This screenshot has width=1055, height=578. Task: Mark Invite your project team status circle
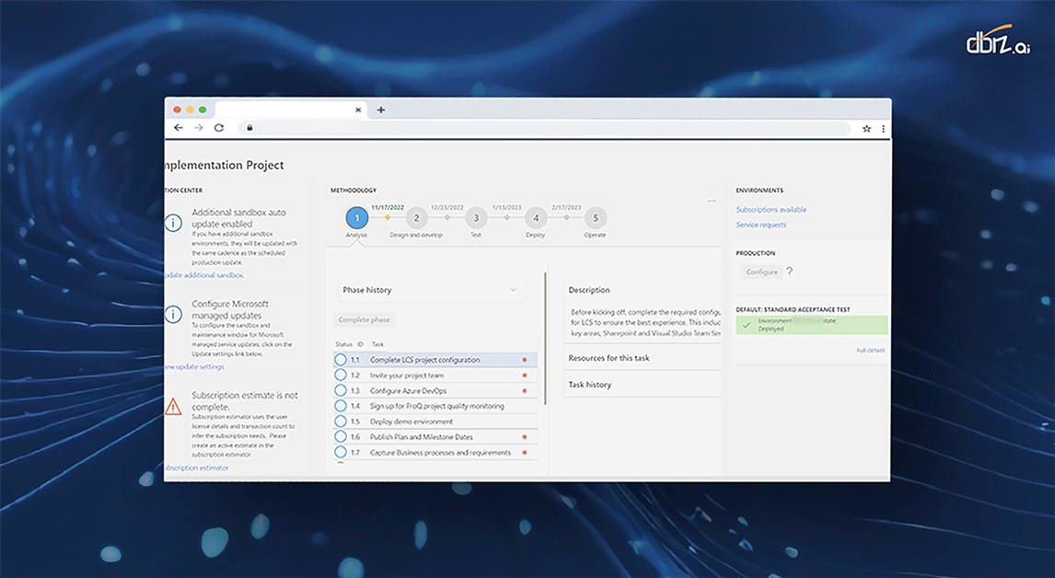click(x=340, y=375)
